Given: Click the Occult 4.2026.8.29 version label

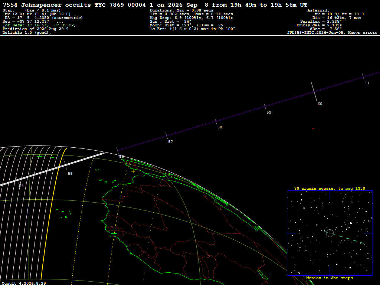Looking at the screenshot, I should click(24, 283).
